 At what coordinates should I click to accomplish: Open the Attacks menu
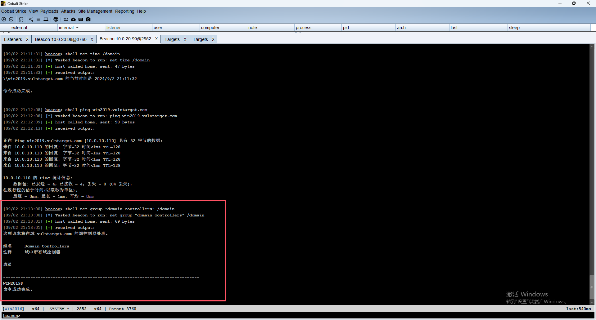68,11
